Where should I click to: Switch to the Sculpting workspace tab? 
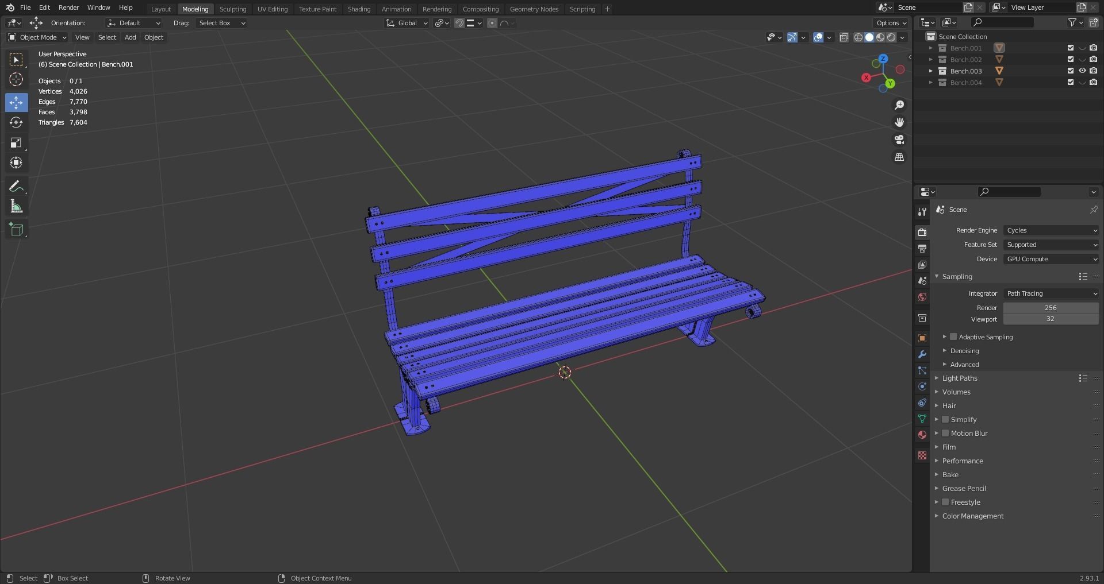233,9
